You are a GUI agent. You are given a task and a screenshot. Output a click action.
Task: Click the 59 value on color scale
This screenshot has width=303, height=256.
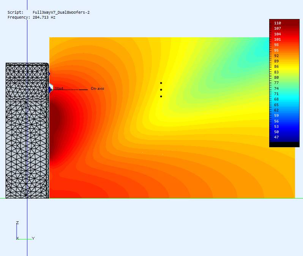pos(276,116)
